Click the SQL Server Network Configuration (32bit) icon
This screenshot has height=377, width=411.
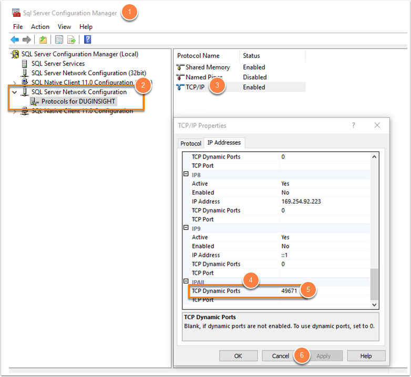point(25,73)
